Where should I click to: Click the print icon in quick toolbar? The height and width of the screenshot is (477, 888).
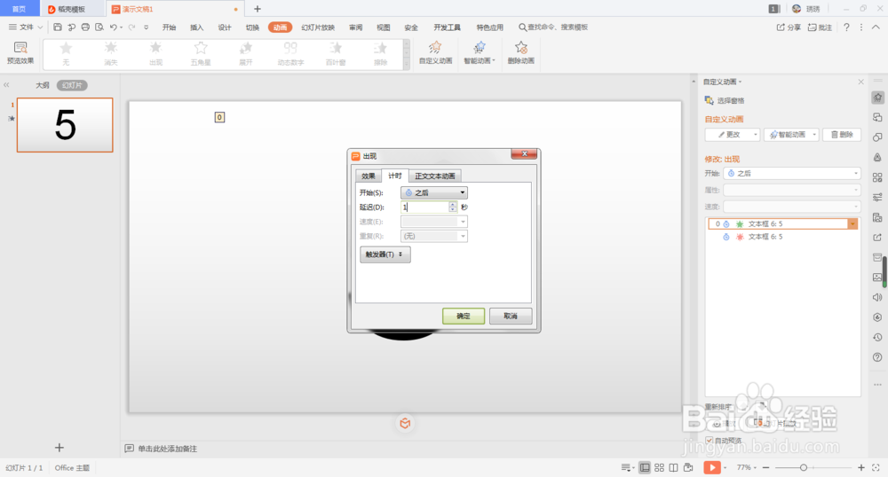pyautogui.click(x=85, y=27)
